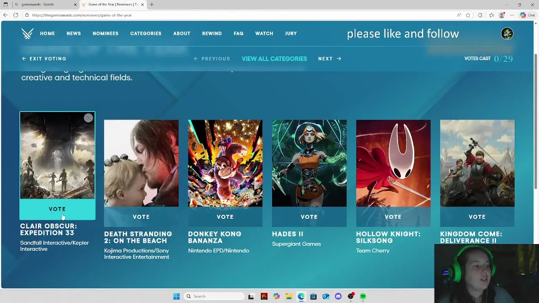Vote for Death Stranding 2: On the Beach
Screen dimensions: 539x303
tap(141, 217)
